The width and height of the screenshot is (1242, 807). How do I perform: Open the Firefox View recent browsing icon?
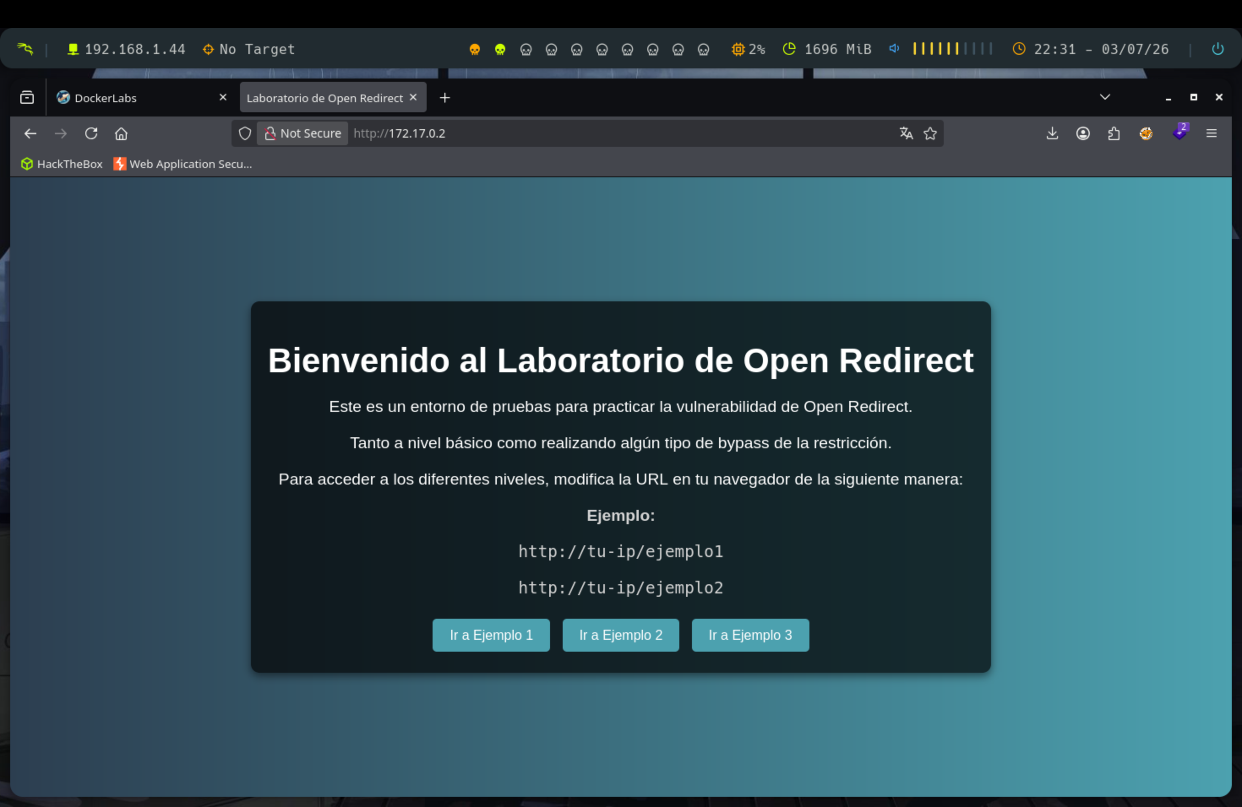(x=27, y=97)
